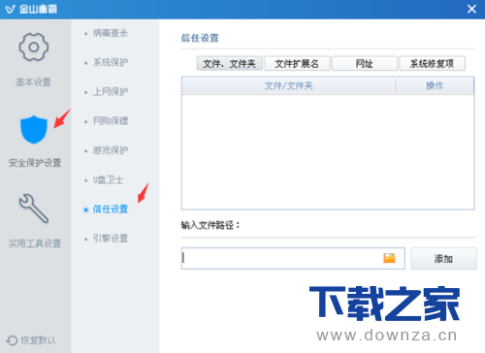The height and width of the screenshot is (353, 485).
Task: Open 基本设置 gear icon
Action: point(34,48)
